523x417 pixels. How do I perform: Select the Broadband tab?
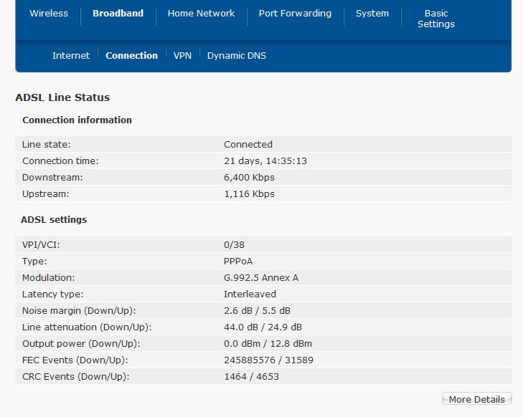pyautogui.click(x=118, y=14)
